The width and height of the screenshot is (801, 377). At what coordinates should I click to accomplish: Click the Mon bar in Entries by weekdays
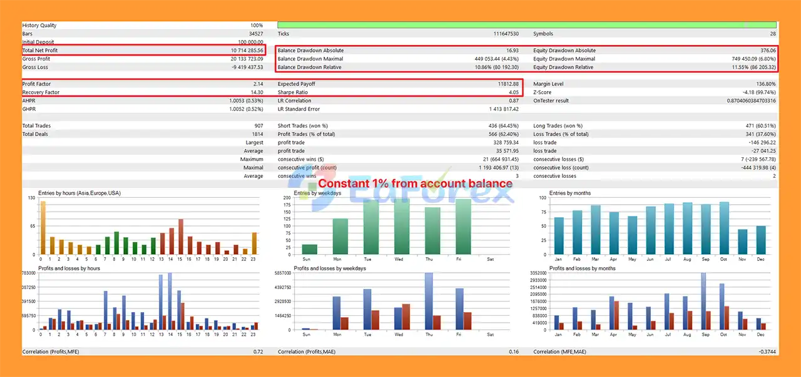pos(340,237)
